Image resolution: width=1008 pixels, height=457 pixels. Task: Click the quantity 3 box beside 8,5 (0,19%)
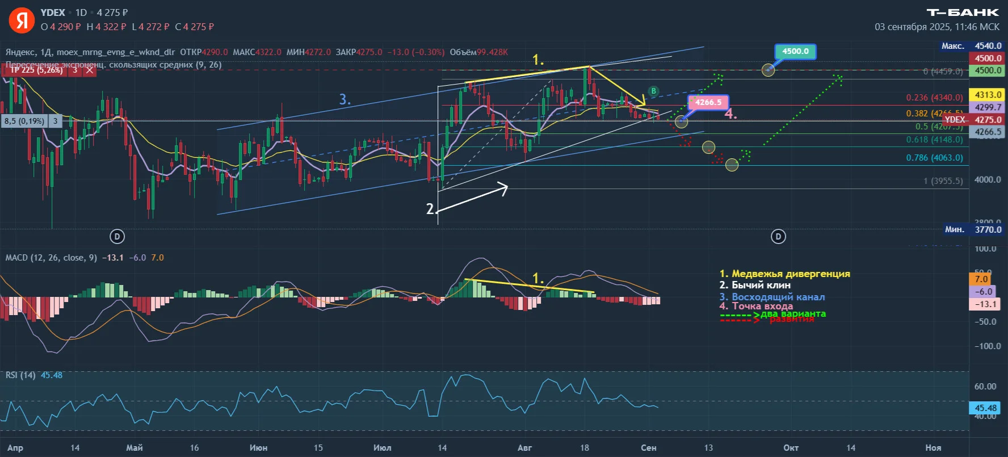click(x=55, y=121)
